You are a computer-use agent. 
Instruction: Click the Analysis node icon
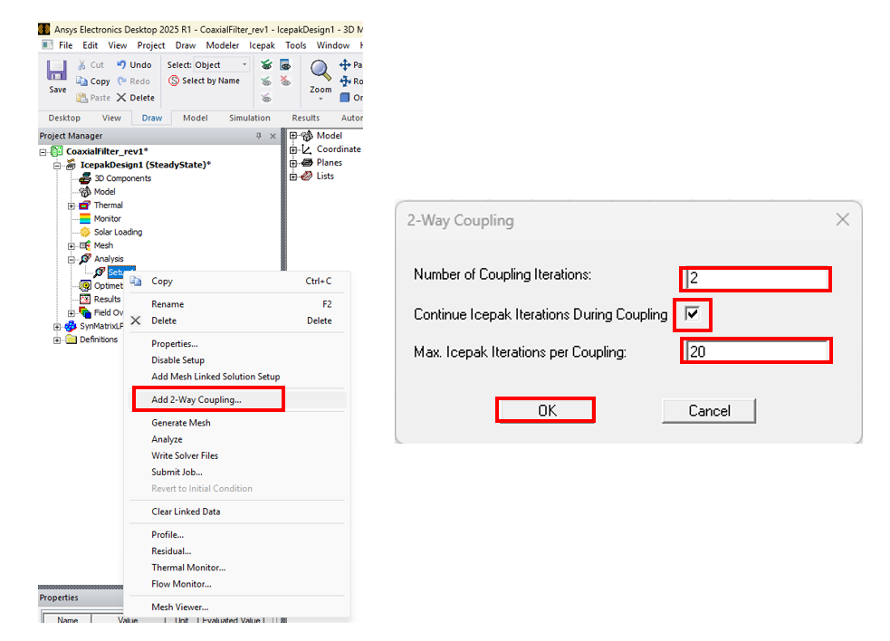point(85,259)
